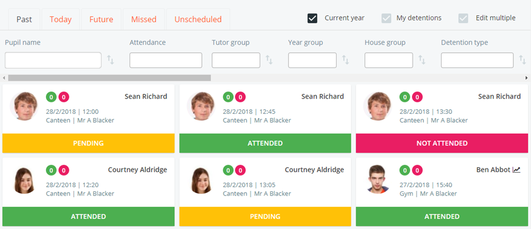Toggle the Edit multiple checkbox

(x=463, y=18)
